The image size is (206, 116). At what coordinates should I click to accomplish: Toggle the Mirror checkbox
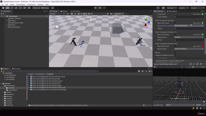[175, 53]
